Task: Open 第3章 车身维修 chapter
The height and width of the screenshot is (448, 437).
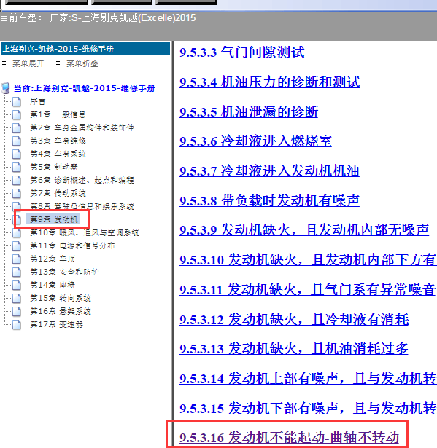Action: pos(58,141)
